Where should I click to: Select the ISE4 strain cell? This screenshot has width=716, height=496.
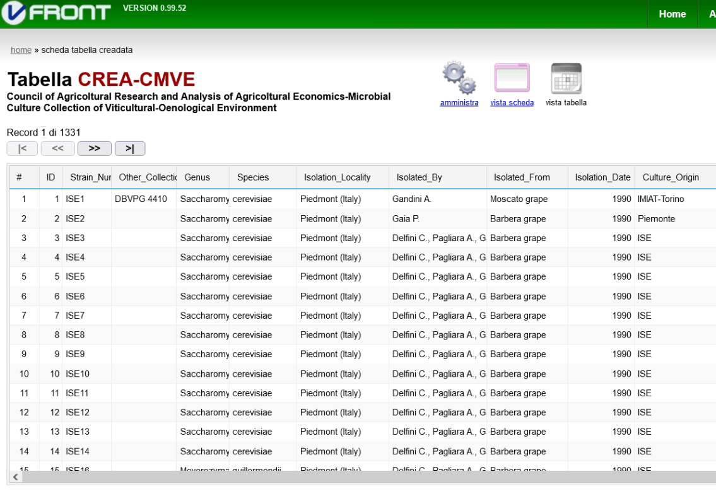click(87, 257)
